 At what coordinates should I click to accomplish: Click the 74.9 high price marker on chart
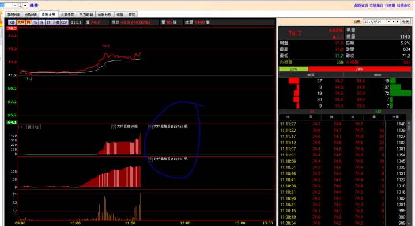tap(106, 46)
